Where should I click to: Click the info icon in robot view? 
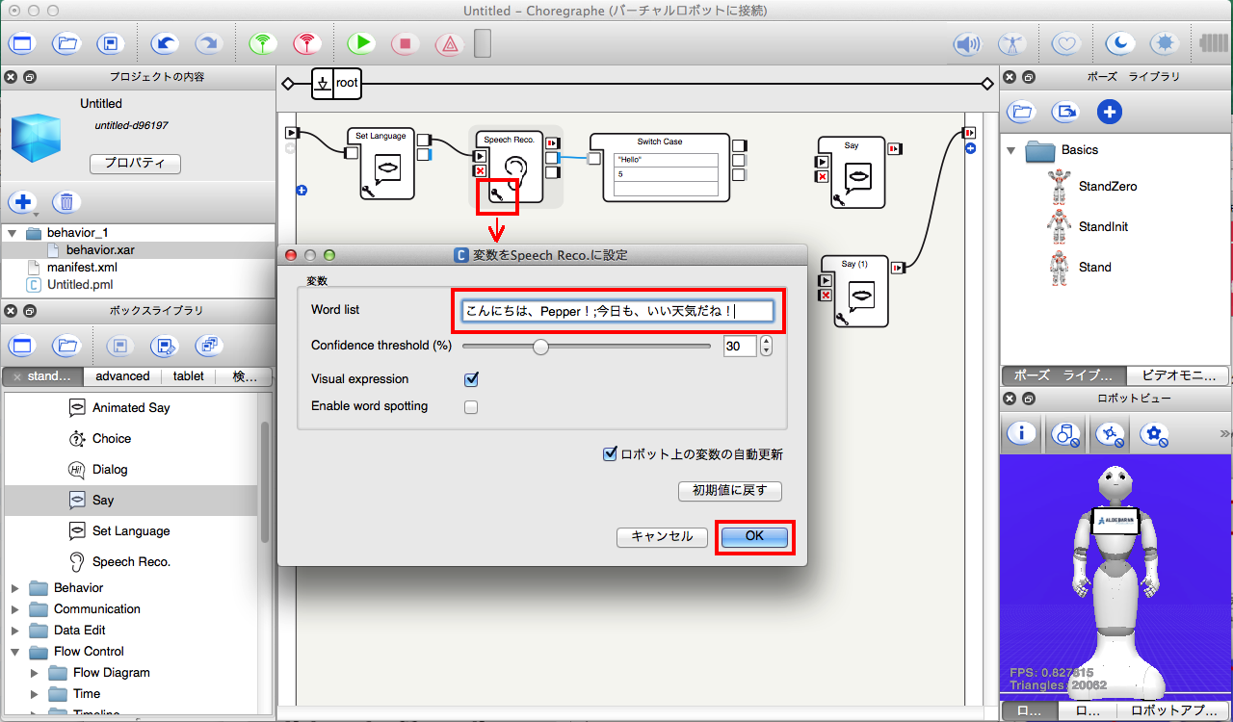coord(1021,434)
